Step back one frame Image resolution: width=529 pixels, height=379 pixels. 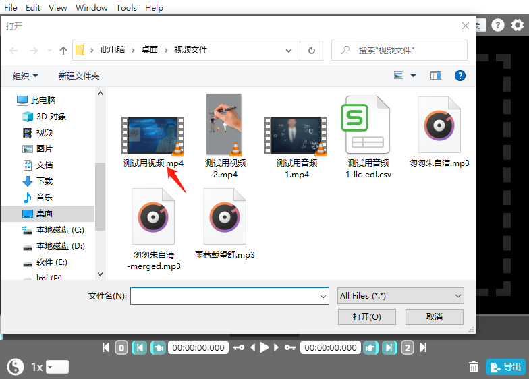[x=252, y=348]
